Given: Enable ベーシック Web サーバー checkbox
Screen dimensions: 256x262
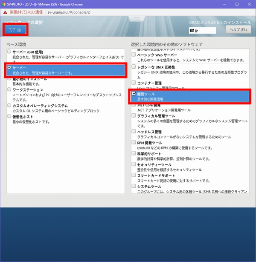Looking at the screenshot, I should pos(134,54).
